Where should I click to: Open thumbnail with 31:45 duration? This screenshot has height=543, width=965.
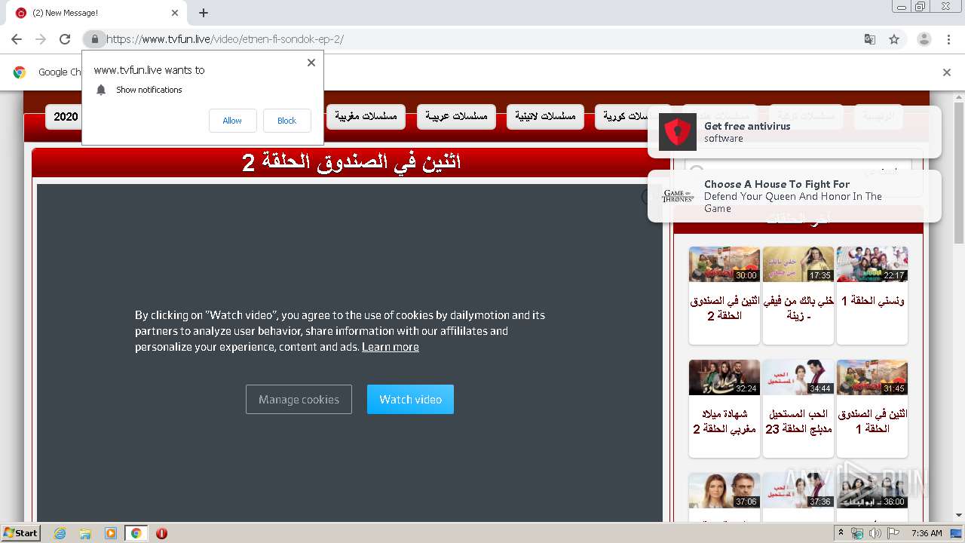[872, 377]
